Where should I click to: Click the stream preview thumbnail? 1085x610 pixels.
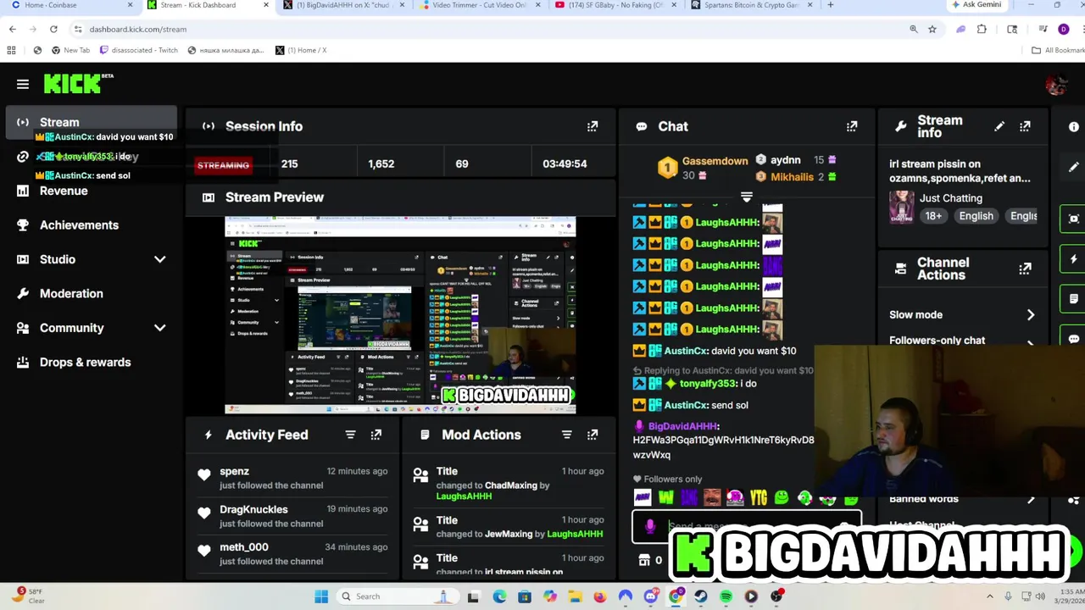400,315
